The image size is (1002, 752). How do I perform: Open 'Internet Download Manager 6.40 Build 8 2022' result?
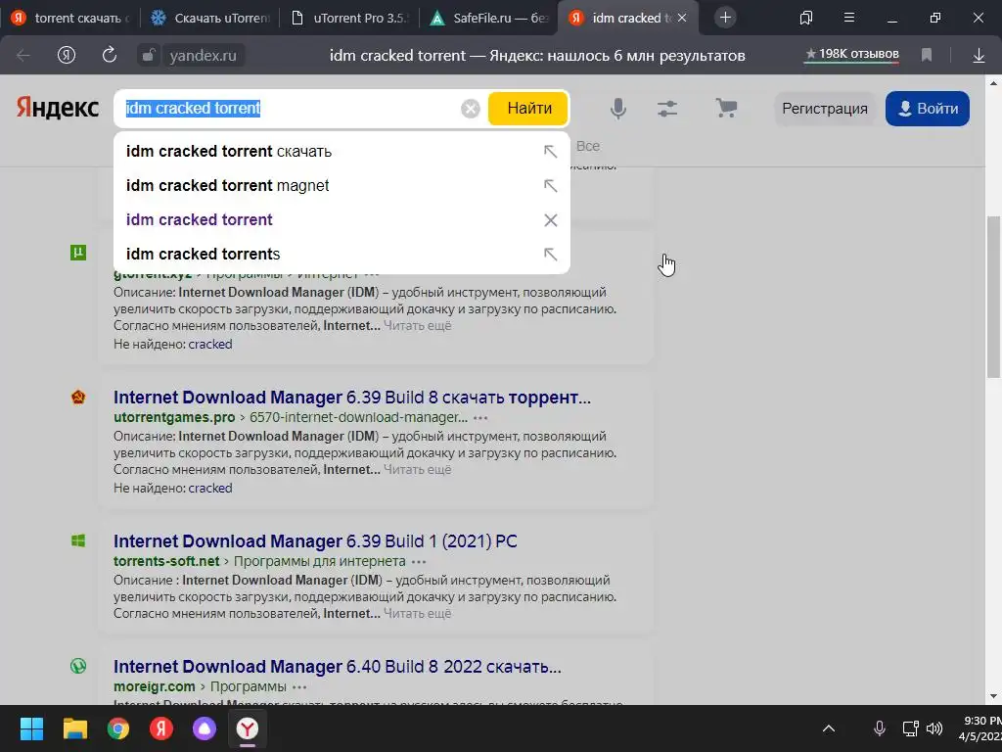(x=338, y=667)
